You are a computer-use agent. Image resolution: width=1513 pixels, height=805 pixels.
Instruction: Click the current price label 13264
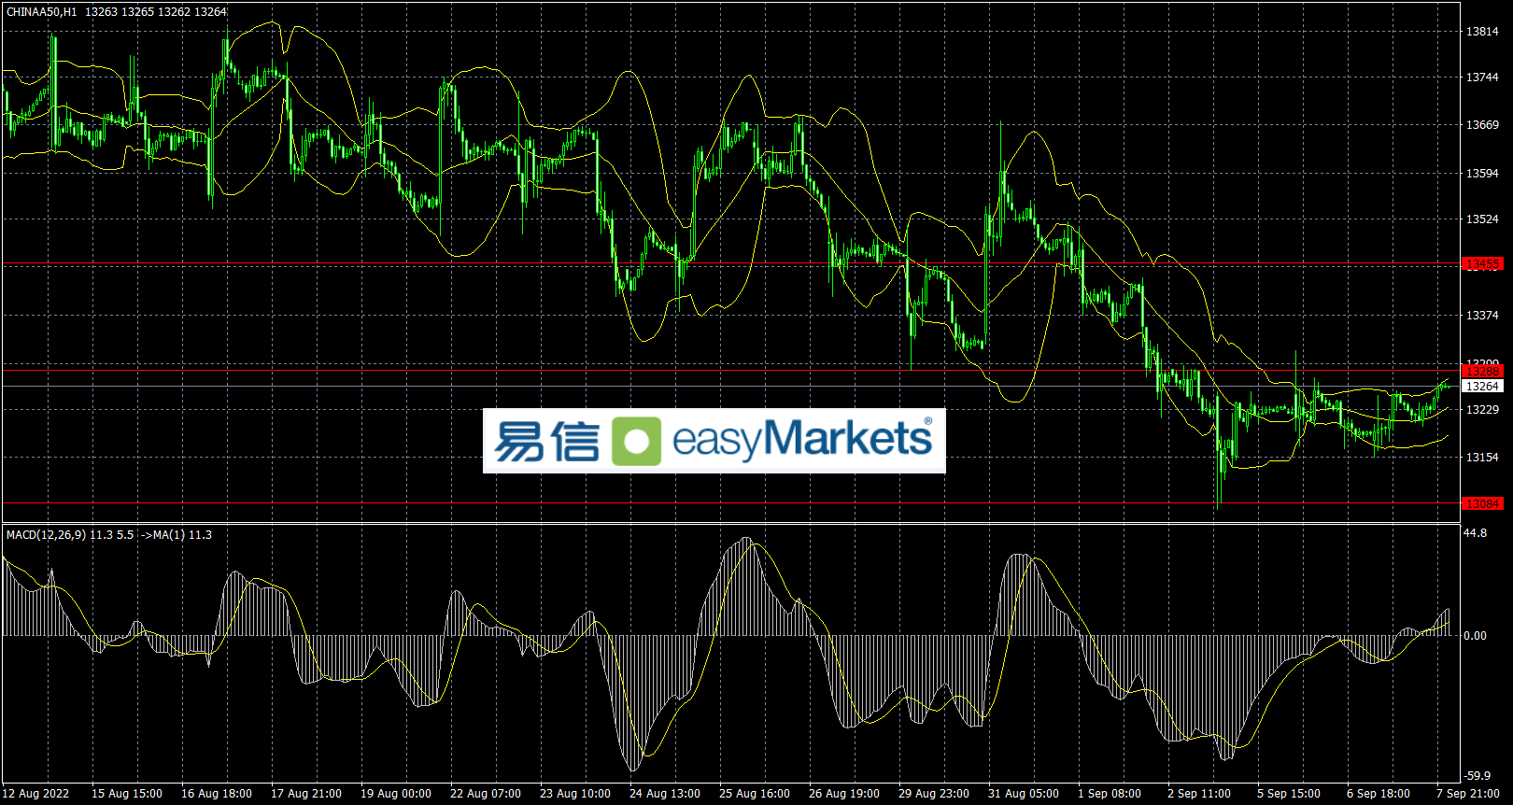pos(1482,386)
